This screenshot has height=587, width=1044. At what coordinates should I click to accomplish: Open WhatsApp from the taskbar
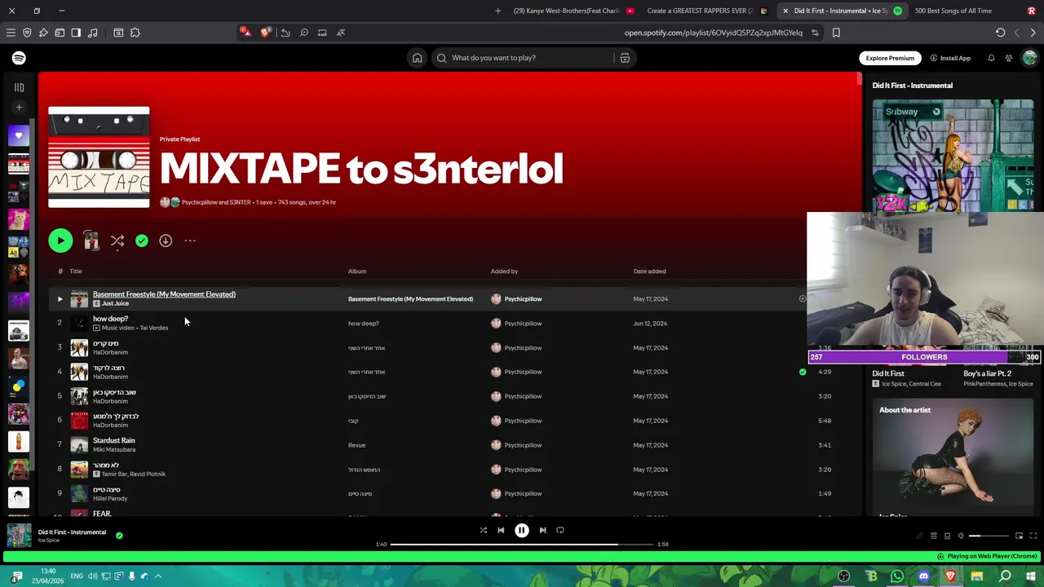pos(897,576)
